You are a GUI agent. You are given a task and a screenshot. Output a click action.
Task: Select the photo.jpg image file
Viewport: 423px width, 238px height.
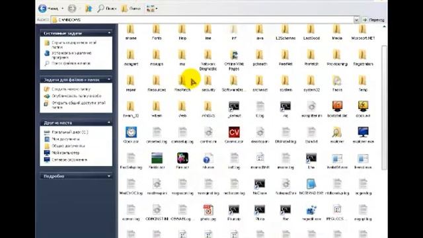[x=208, y=213]
